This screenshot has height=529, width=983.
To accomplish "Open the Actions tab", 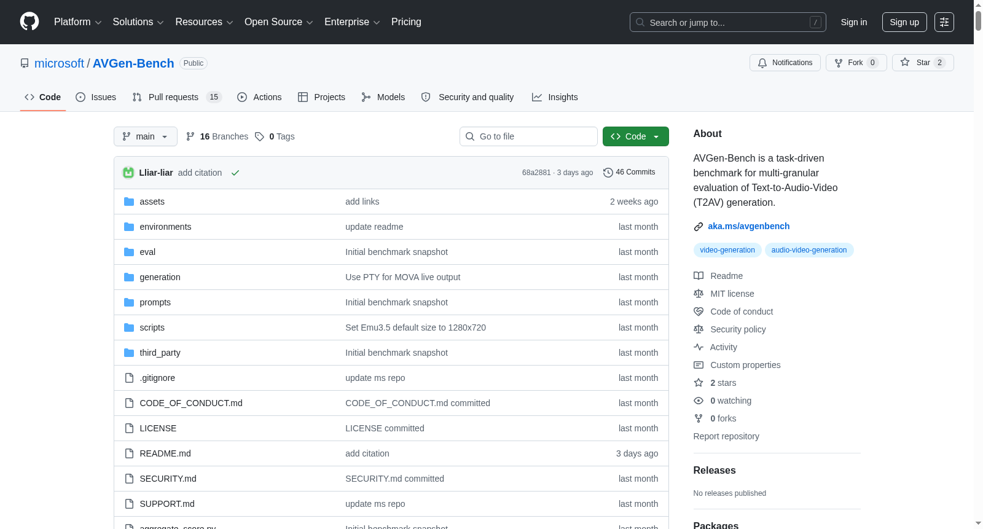I will coord(259,97).
